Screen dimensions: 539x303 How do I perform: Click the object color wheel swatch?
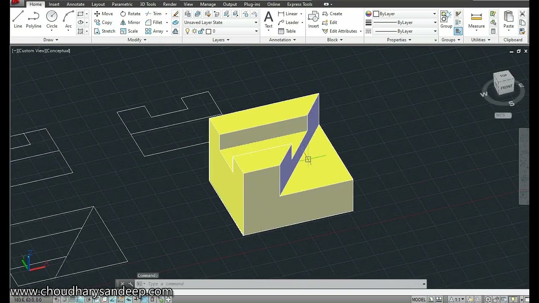[368, 14]
